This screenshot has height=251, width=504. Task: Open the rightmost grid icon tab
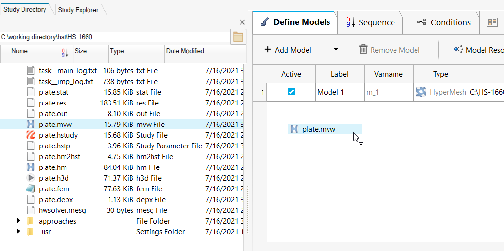coord(492,22)
